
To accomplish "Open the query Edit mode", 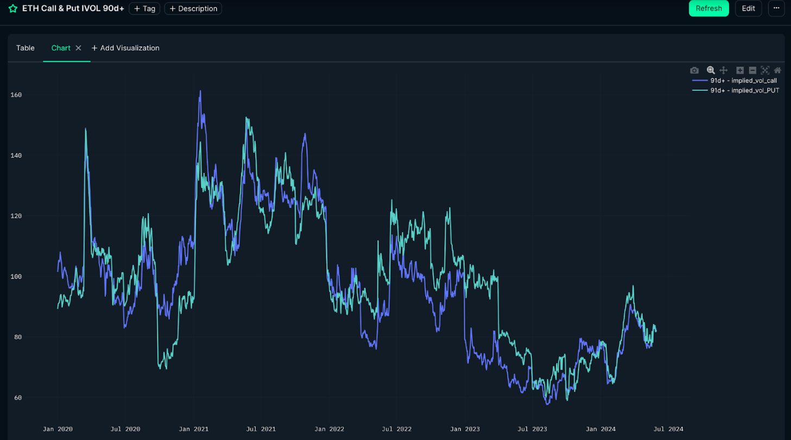I will coord(749,8).
